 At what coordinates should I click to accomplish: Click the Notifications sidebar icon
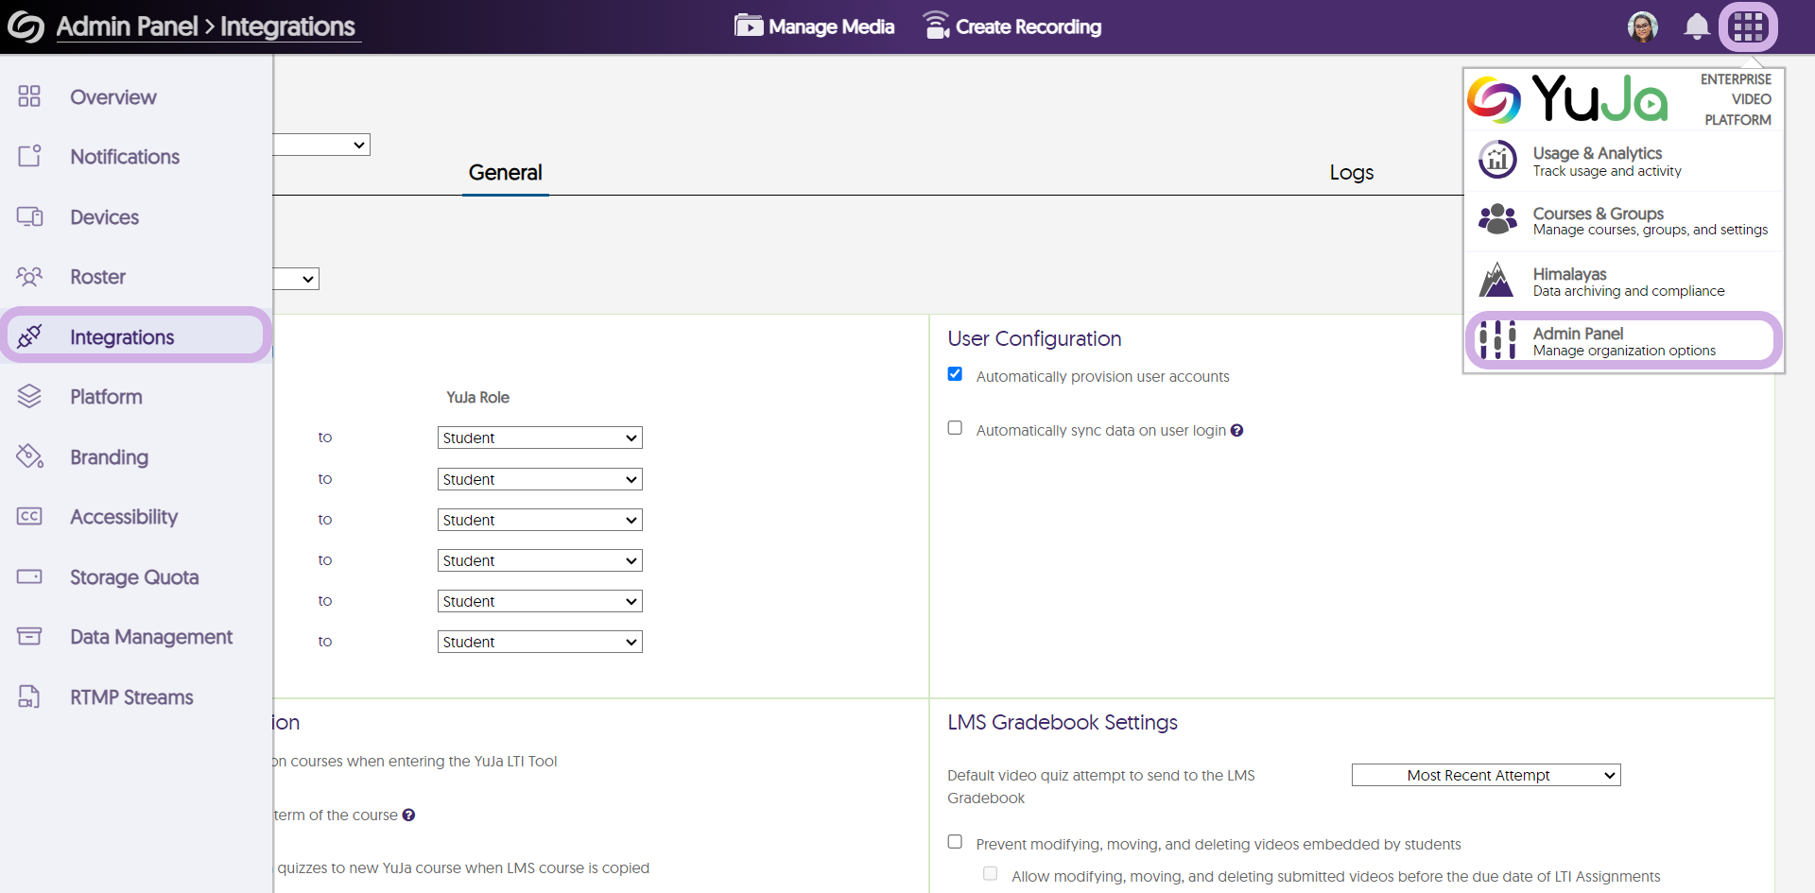tap(29, 156)
